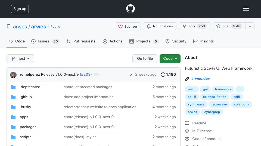Viewport: 261px width, 146px height.
Task: Expand the star lists dropdown arrow
Action: click(x=250, y=26)
